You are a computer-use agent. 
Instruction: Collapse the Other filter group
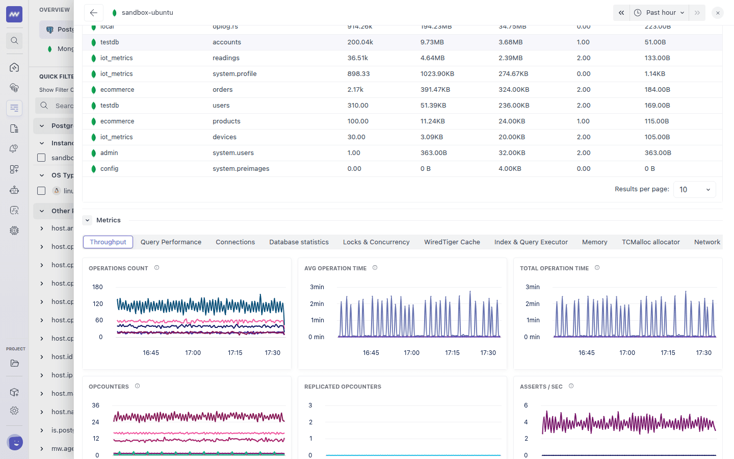tap(42, 211)
